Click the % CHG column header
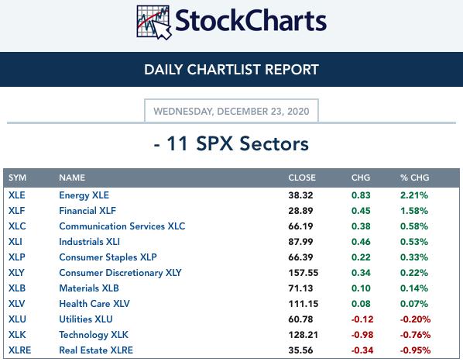463x362 pixels. pos(414,178)
